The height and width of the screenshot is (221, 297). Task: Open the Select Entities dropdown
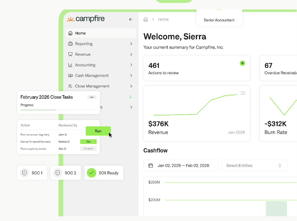pos(254,166)
